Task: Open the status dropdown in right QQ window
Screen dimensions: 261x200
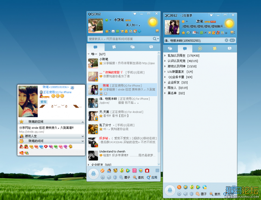Action: tap(187, 22)
